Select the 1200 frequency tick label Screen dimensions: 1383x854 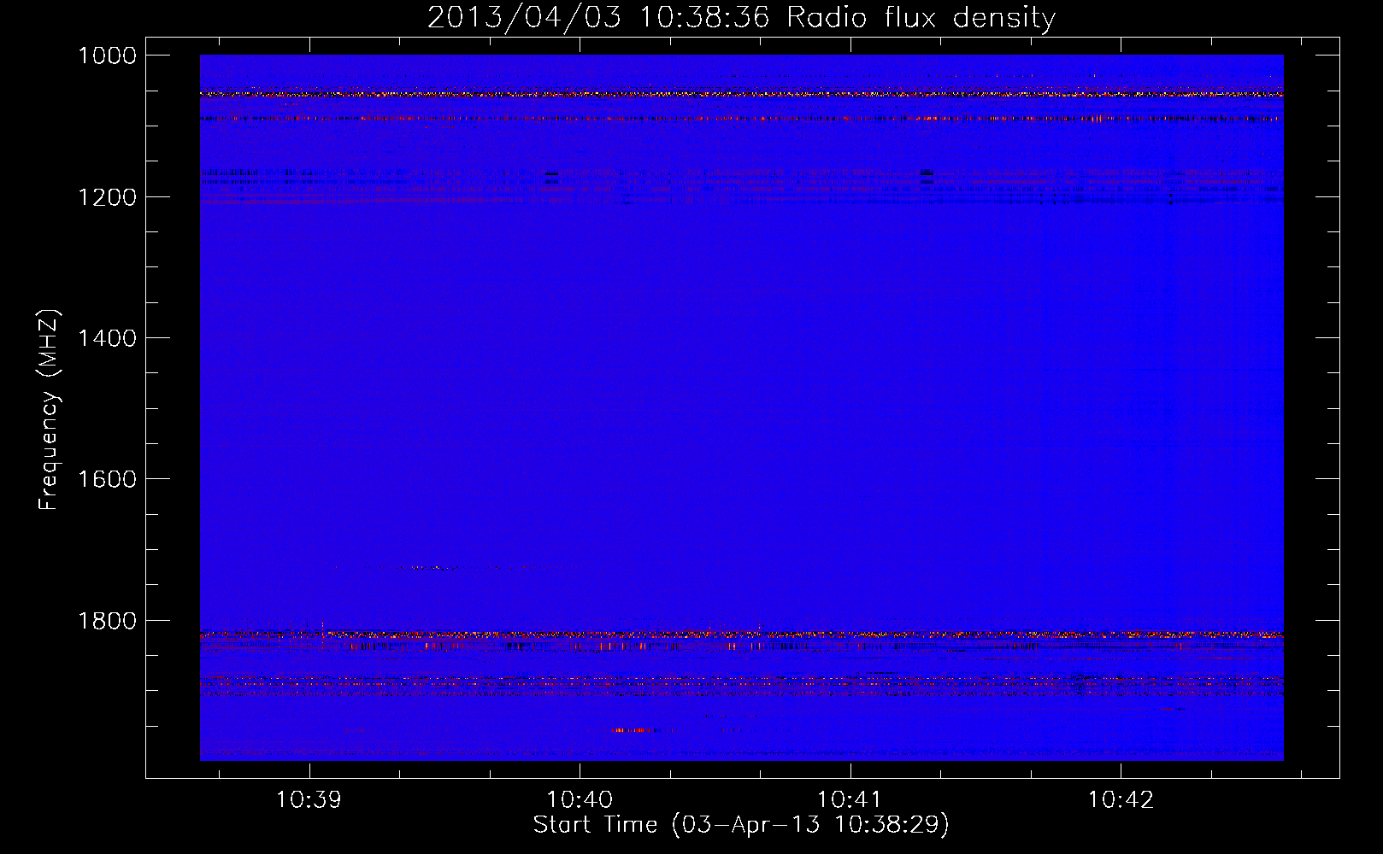(x=107, y=197)
